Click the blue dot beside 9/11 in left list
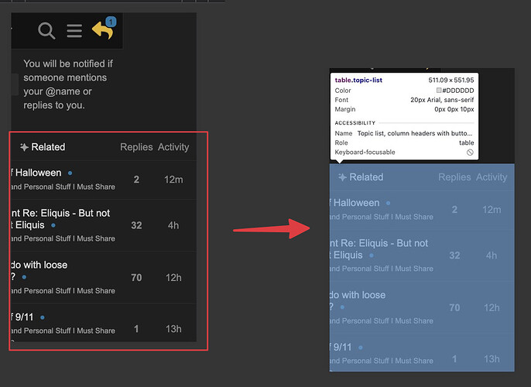531x387 pixels. [43, 317]
